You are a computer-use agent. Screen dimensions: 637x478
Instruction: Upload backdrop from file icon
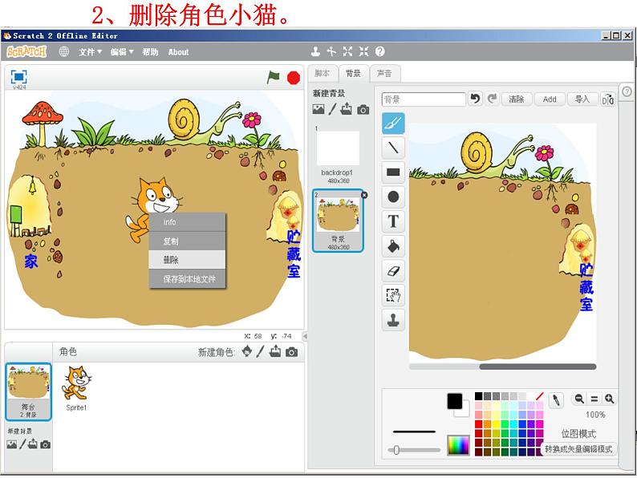pyautogui.click(x=346, y=109)
